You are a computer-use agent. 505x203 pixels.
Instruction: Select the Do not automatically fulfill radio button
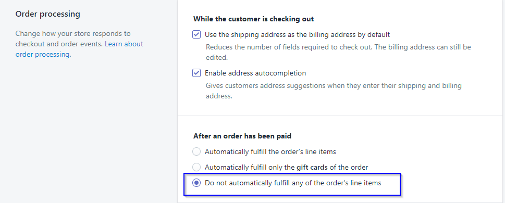[196, 183]
